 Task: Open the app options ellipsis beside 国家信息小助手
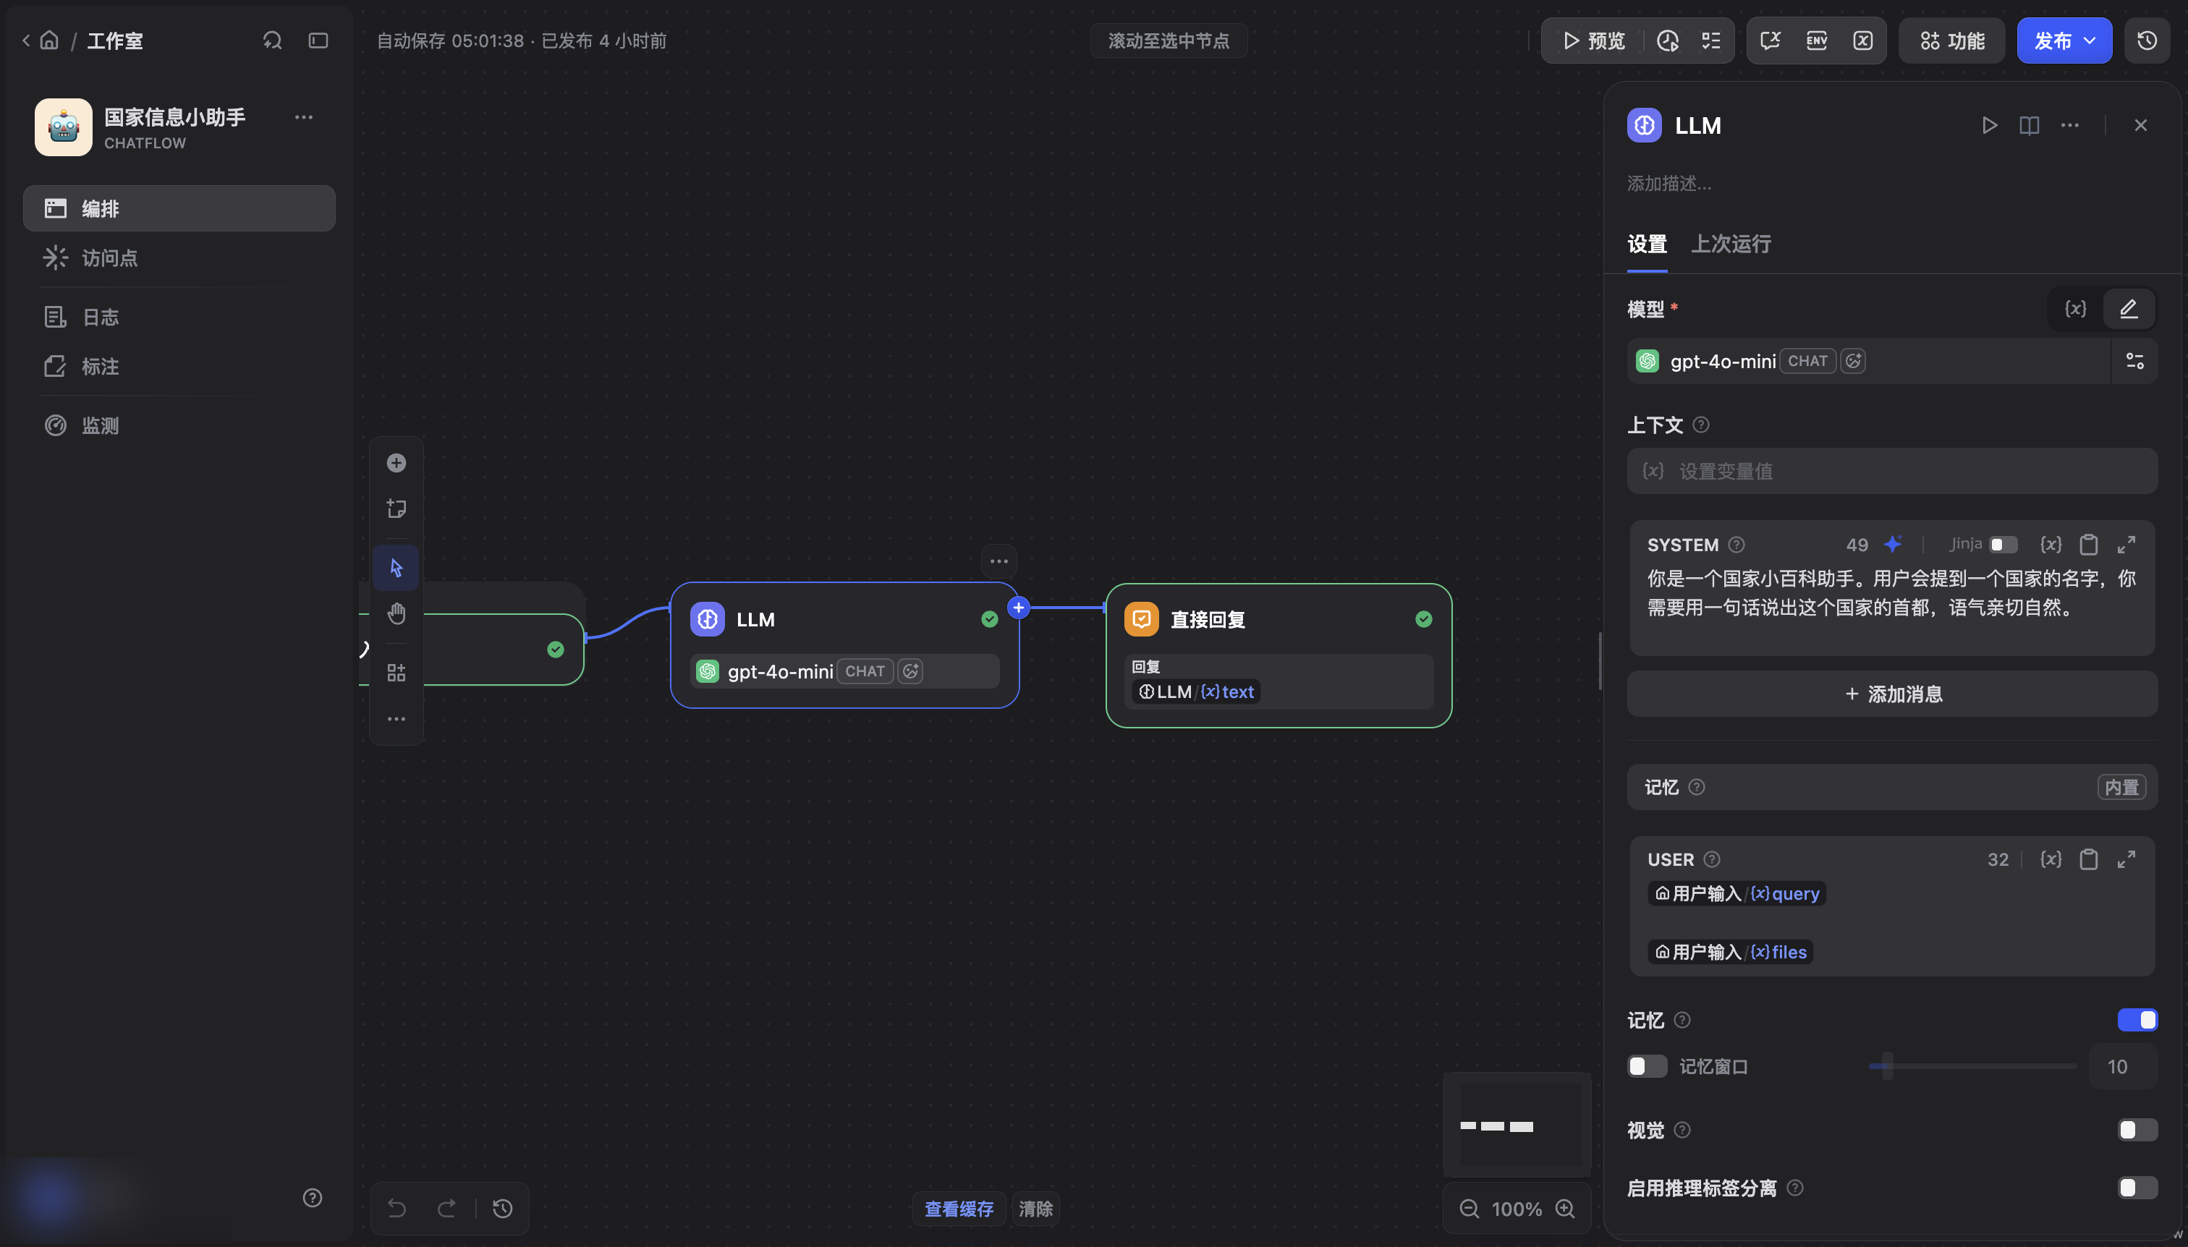pyautogui.click(x=303, y=116)
